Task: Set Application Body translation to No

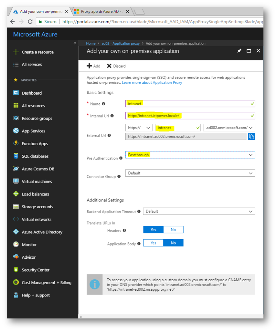Action: click(173, 243)
